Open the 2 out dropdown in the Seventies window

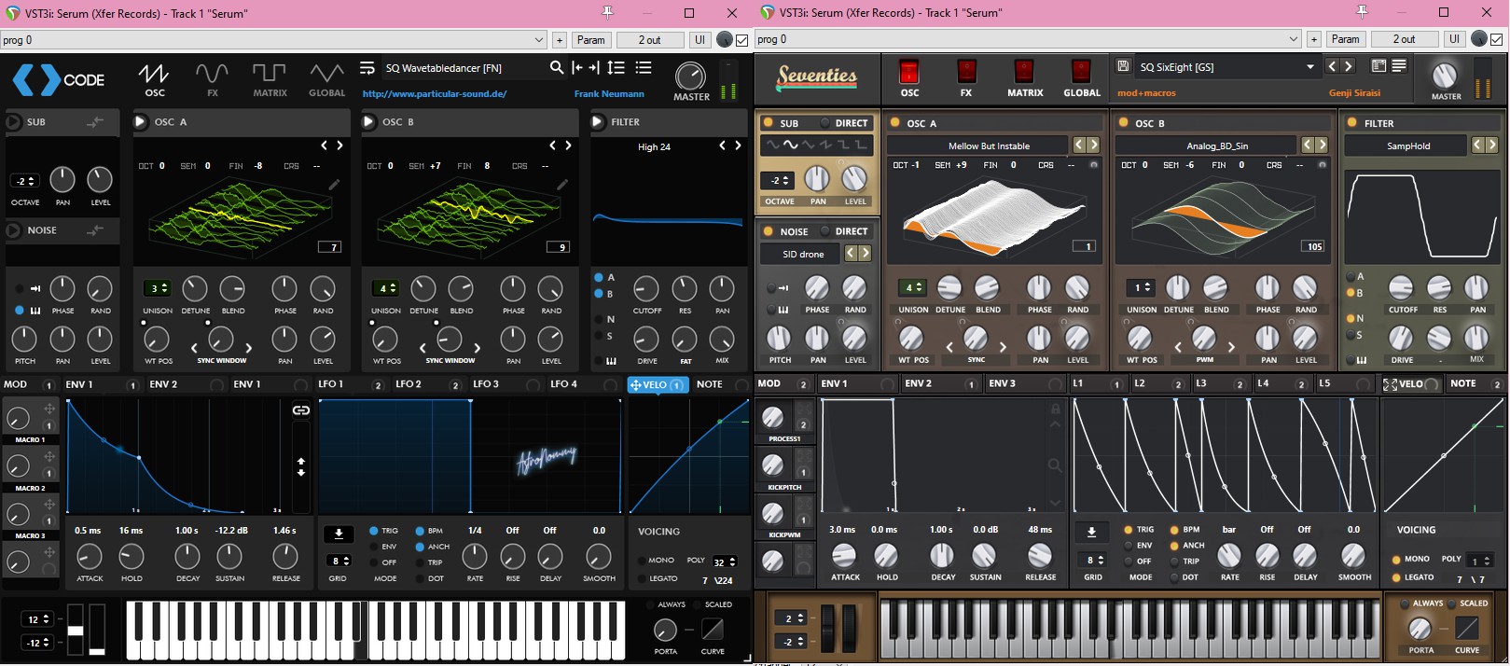pos(1404,39)
